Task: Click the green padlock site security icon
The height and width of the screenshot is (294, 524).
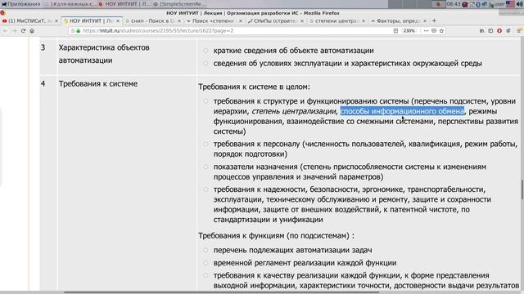Action: 79,31
